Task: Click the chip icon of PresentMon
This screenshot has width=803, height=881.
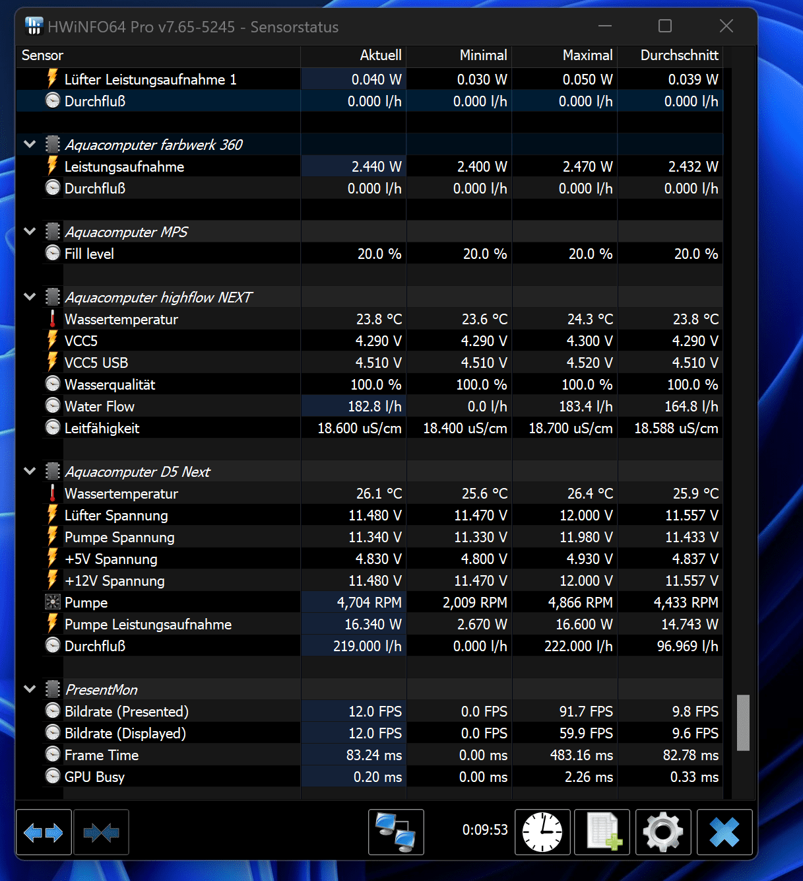Action: (53, 689)
